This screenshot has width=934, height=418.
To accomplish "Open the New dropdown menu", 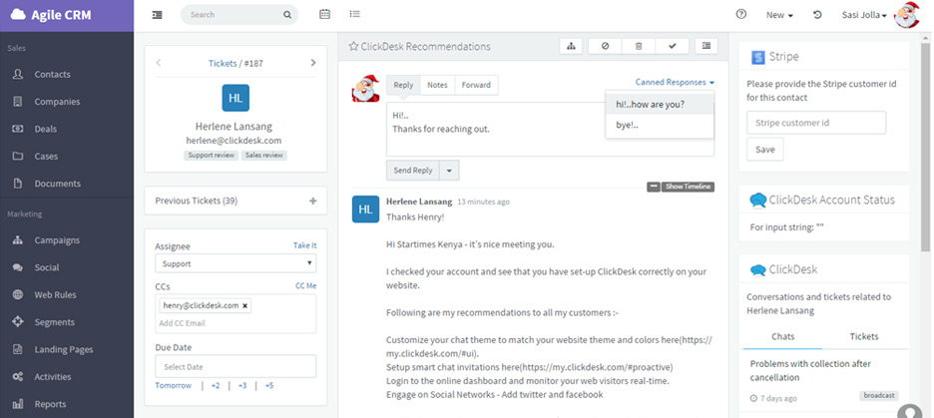I will (x=779, y=16).
